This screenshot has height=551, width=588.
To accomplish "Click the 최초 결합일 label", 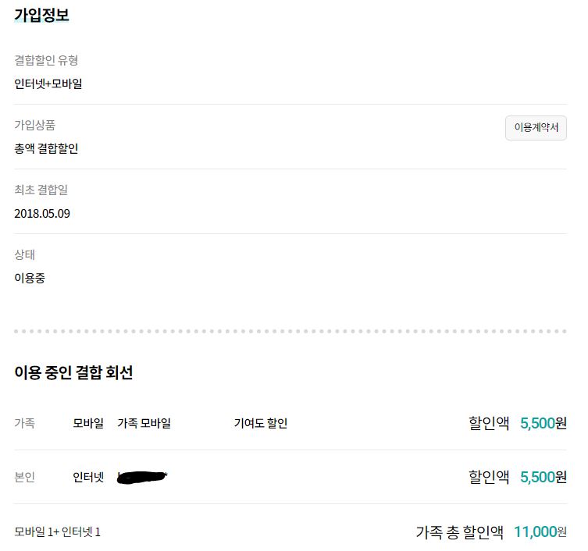I will pyautogui.click(x=46, y=190).
